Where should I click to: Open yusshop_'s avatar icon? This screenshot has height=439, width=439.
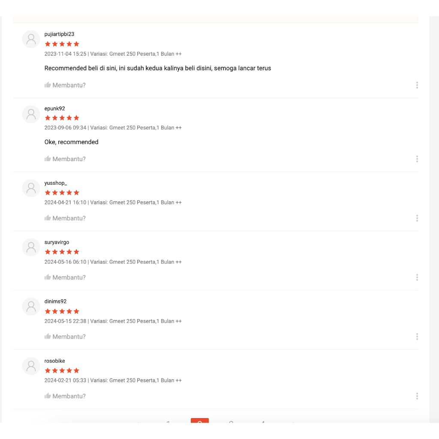pos(31,188)
